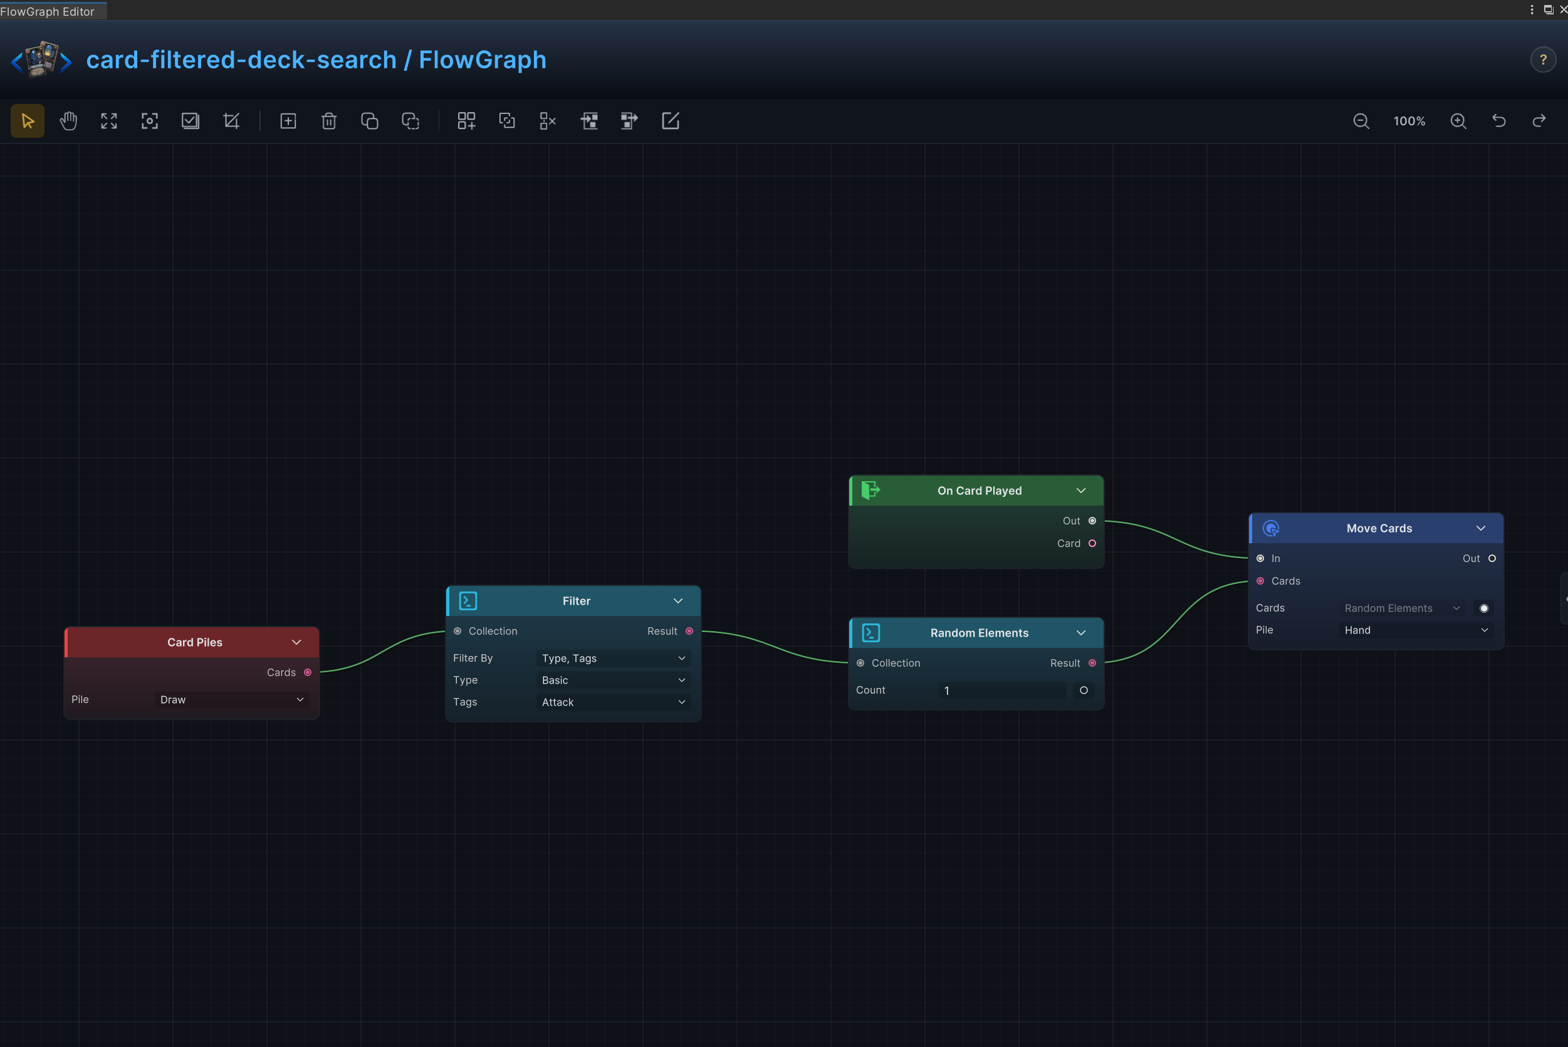The width and height of the screenshot is (1568, 1047).
Task: Collapse the Filter node
Action: pyautogui.click(x=677, y=601)
